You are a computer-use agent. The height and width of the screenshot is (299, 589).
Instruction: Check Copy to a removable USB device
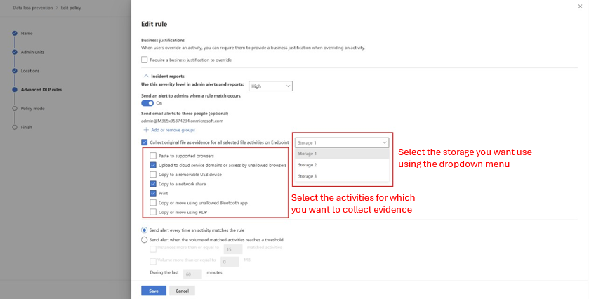tap(153, 174)
